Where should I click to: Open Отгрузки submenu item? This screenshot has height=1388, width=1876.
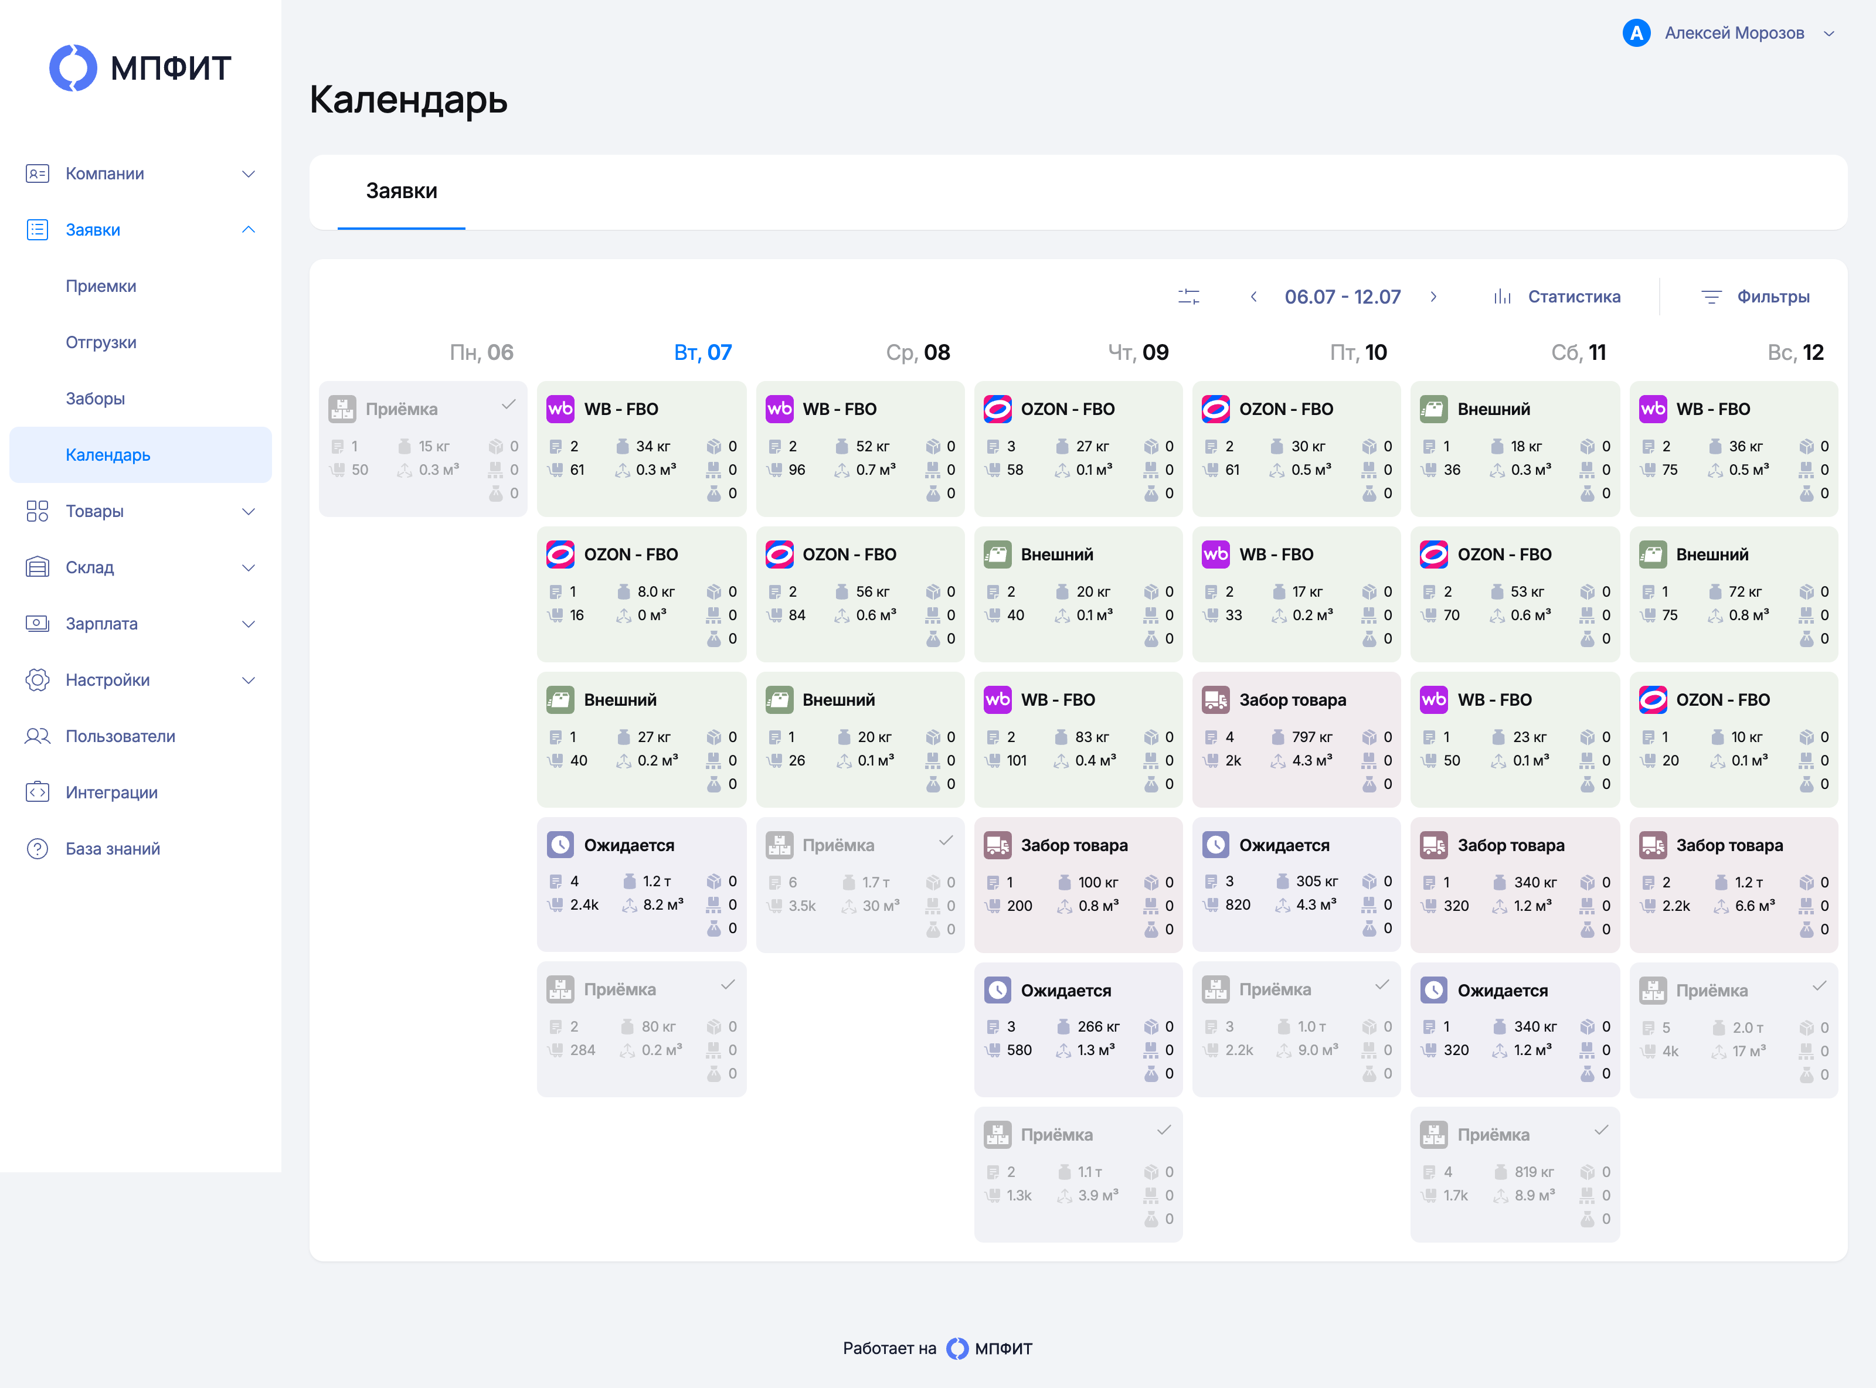coord(101,342)
